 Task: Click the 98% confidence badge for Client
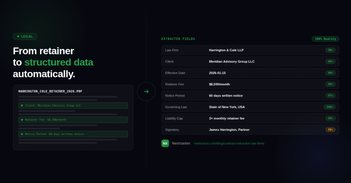[330, 61]
